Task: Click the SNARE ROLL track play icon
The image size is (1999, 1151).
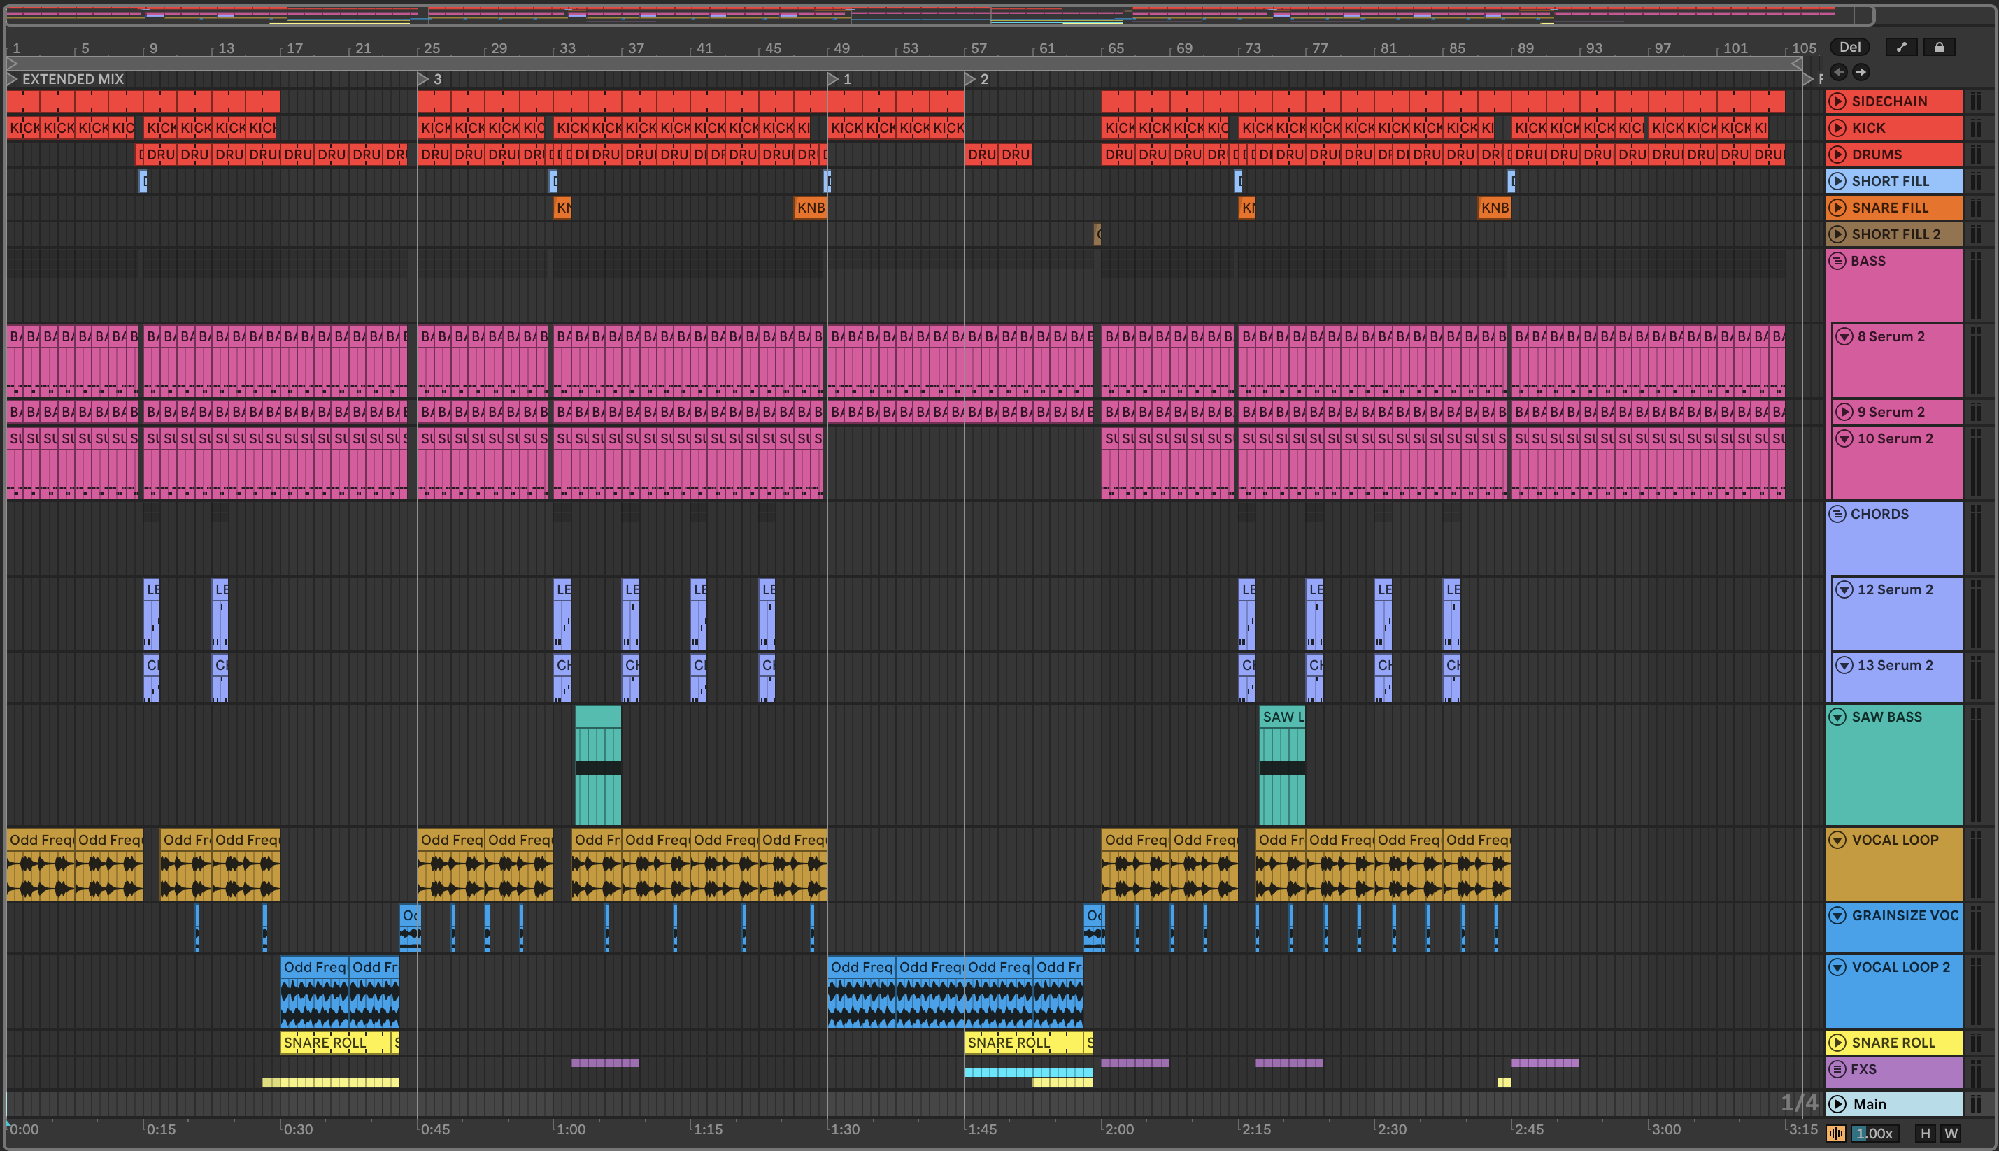Action: pos(1837,1043)
